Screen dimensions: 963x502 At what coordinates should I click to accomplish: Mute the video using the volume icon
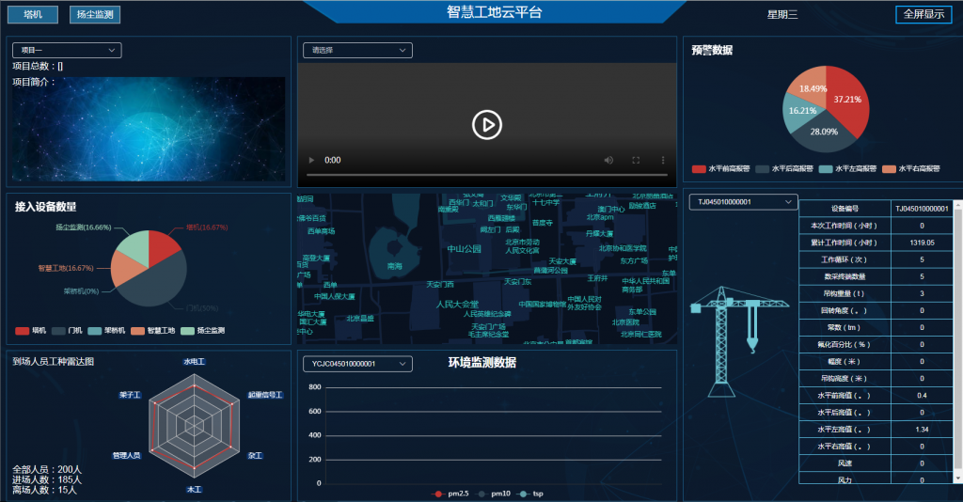(x=608, y=160)
